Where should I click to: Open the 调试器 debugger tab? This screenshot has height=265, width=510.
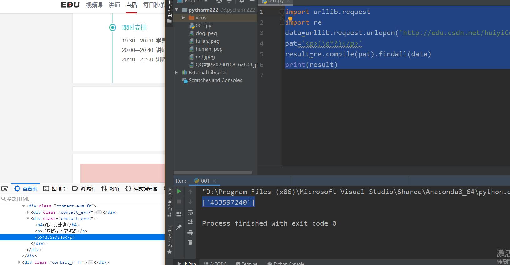pyautogui.click(x=83, y=188)
